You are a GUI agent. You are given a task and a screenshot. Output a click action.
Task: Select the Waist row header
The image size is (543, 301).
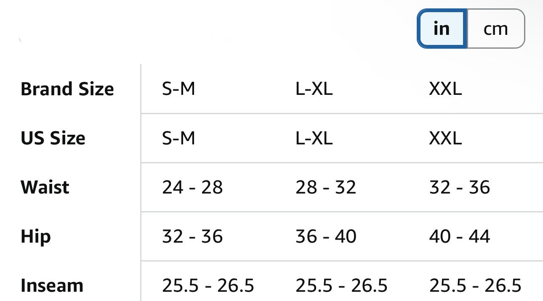pos(45,187)
